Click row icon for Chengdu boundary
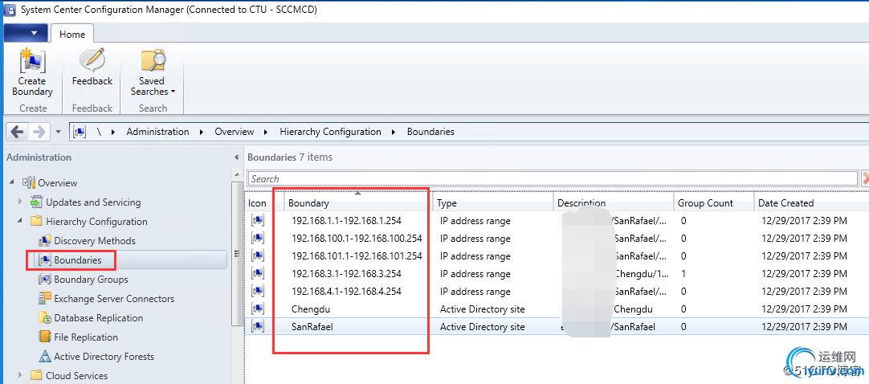869x384 pixels. (x=257, y=309)
